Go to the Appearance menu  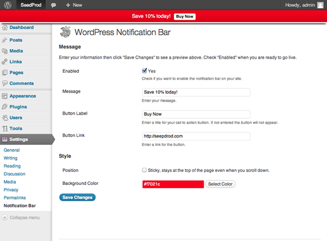point(23,96)
